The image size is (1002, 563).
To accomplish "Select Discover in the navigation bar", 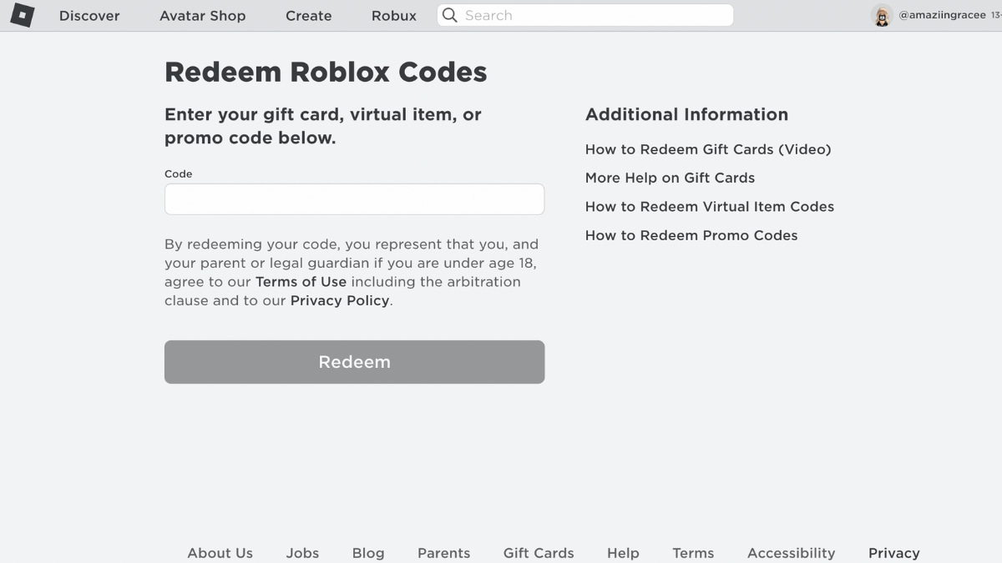I will pyautogui.click(x=89, y=15).
